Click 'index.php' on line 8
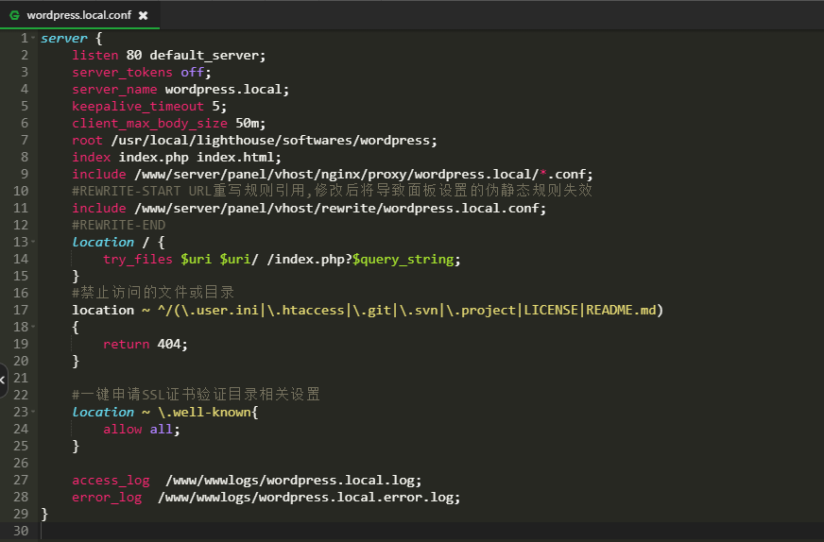 (x=153, y=157)
